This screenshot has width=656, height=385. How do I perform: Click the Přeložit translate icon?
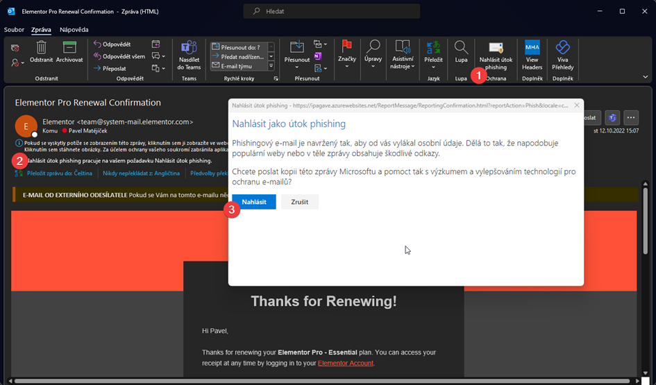434,48
